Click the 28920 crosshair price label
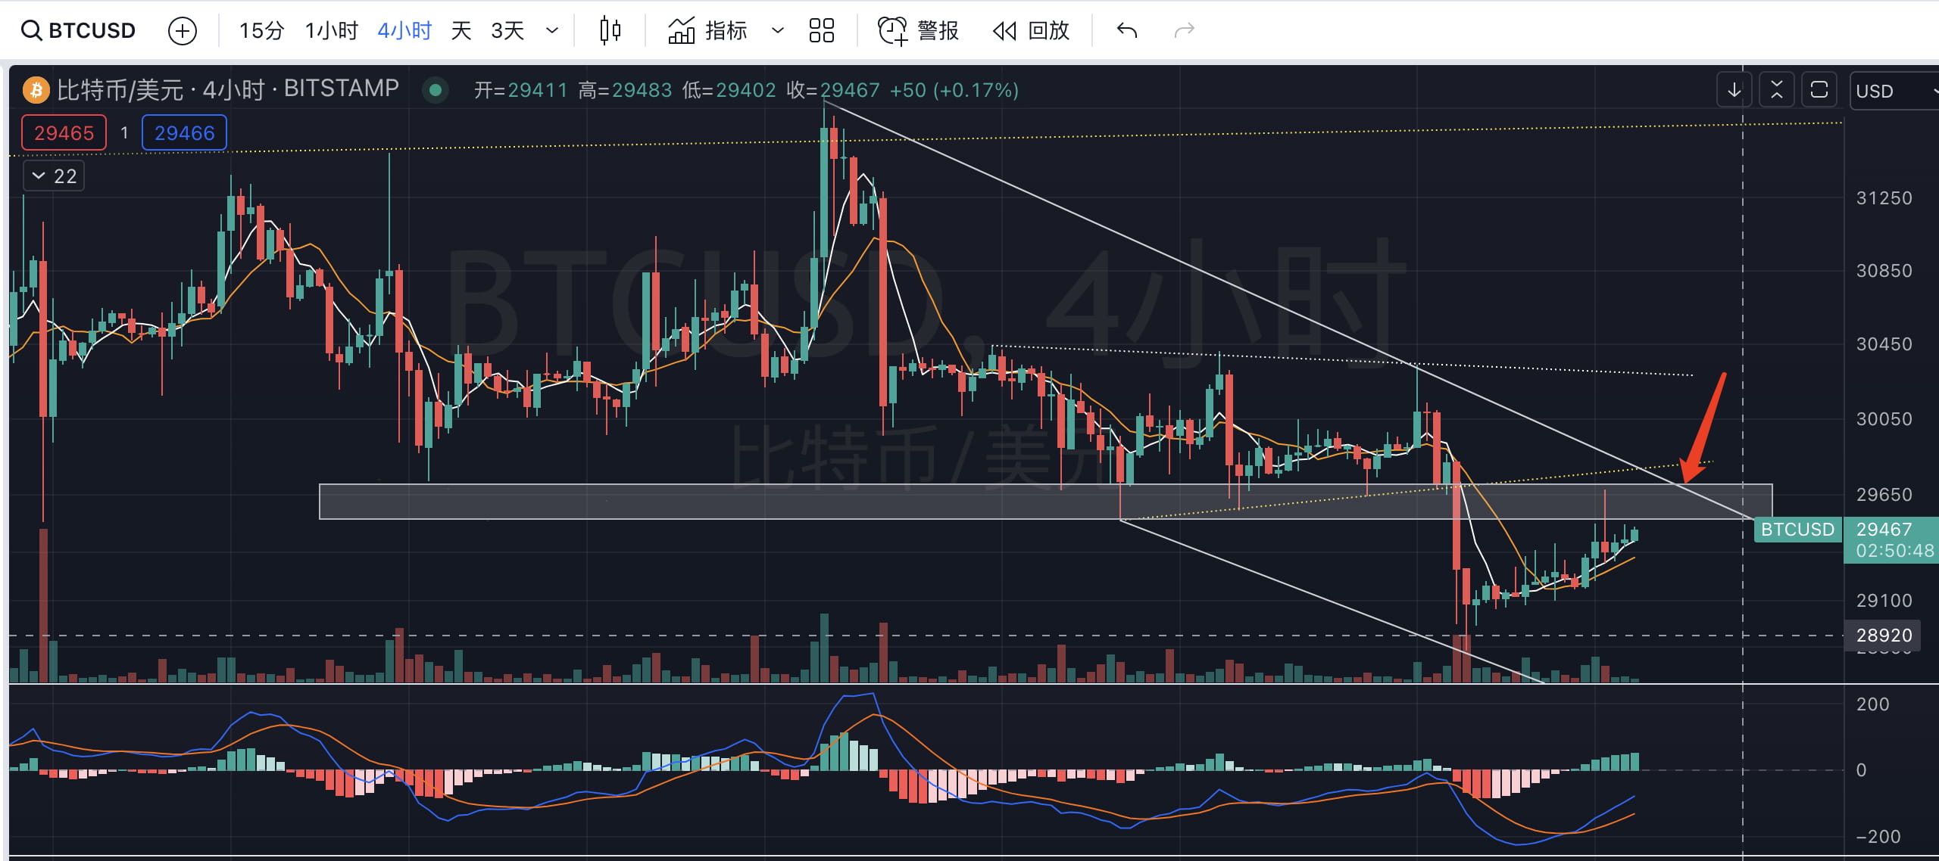Image resolution: width=1939 pixels, height=861 pixels. [x=1884, y=635]
